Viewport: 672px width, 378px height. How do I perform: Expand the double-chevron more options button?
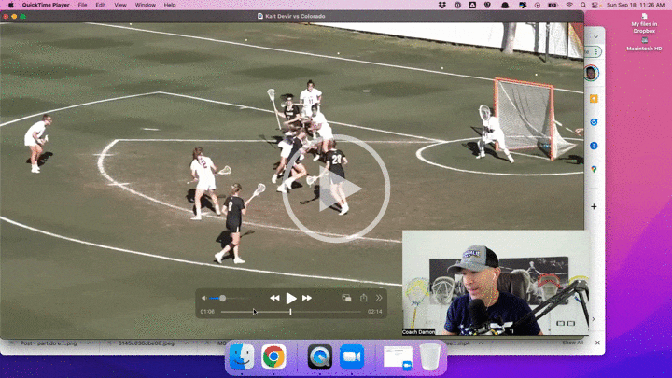tap(379, 298)
